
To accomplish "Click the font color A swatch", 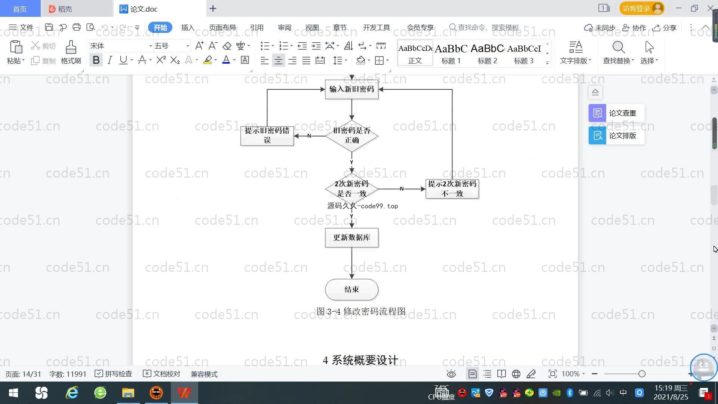I will click(226, 60).
